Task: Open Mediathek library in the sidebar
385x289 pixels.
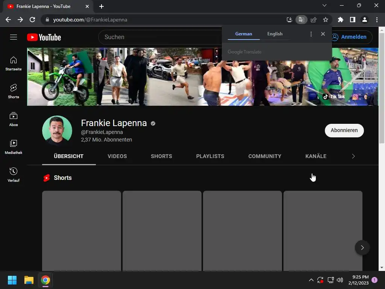Action: (x=14, y=147)
